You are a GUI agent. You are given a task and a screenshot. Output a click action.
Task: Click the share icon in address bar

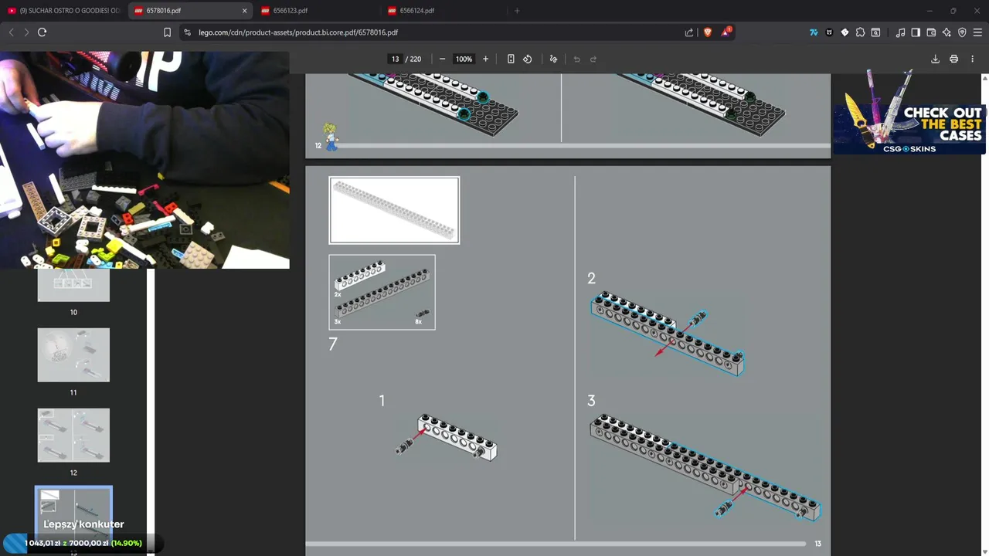689,32
